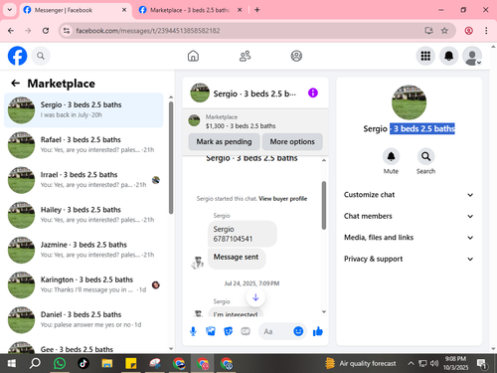Click the taskbar volume speaker icon
Viewport: 497px width, 373px height.
point(434,363)
